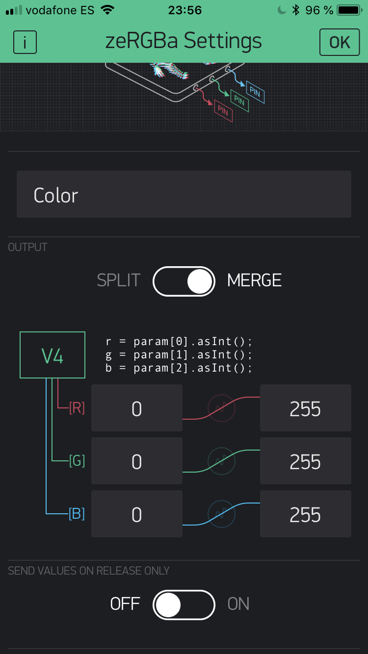Viewport: 368px width, 654px height.
Task: Edit green channel minimum value 0
Action: coord(137,461)
